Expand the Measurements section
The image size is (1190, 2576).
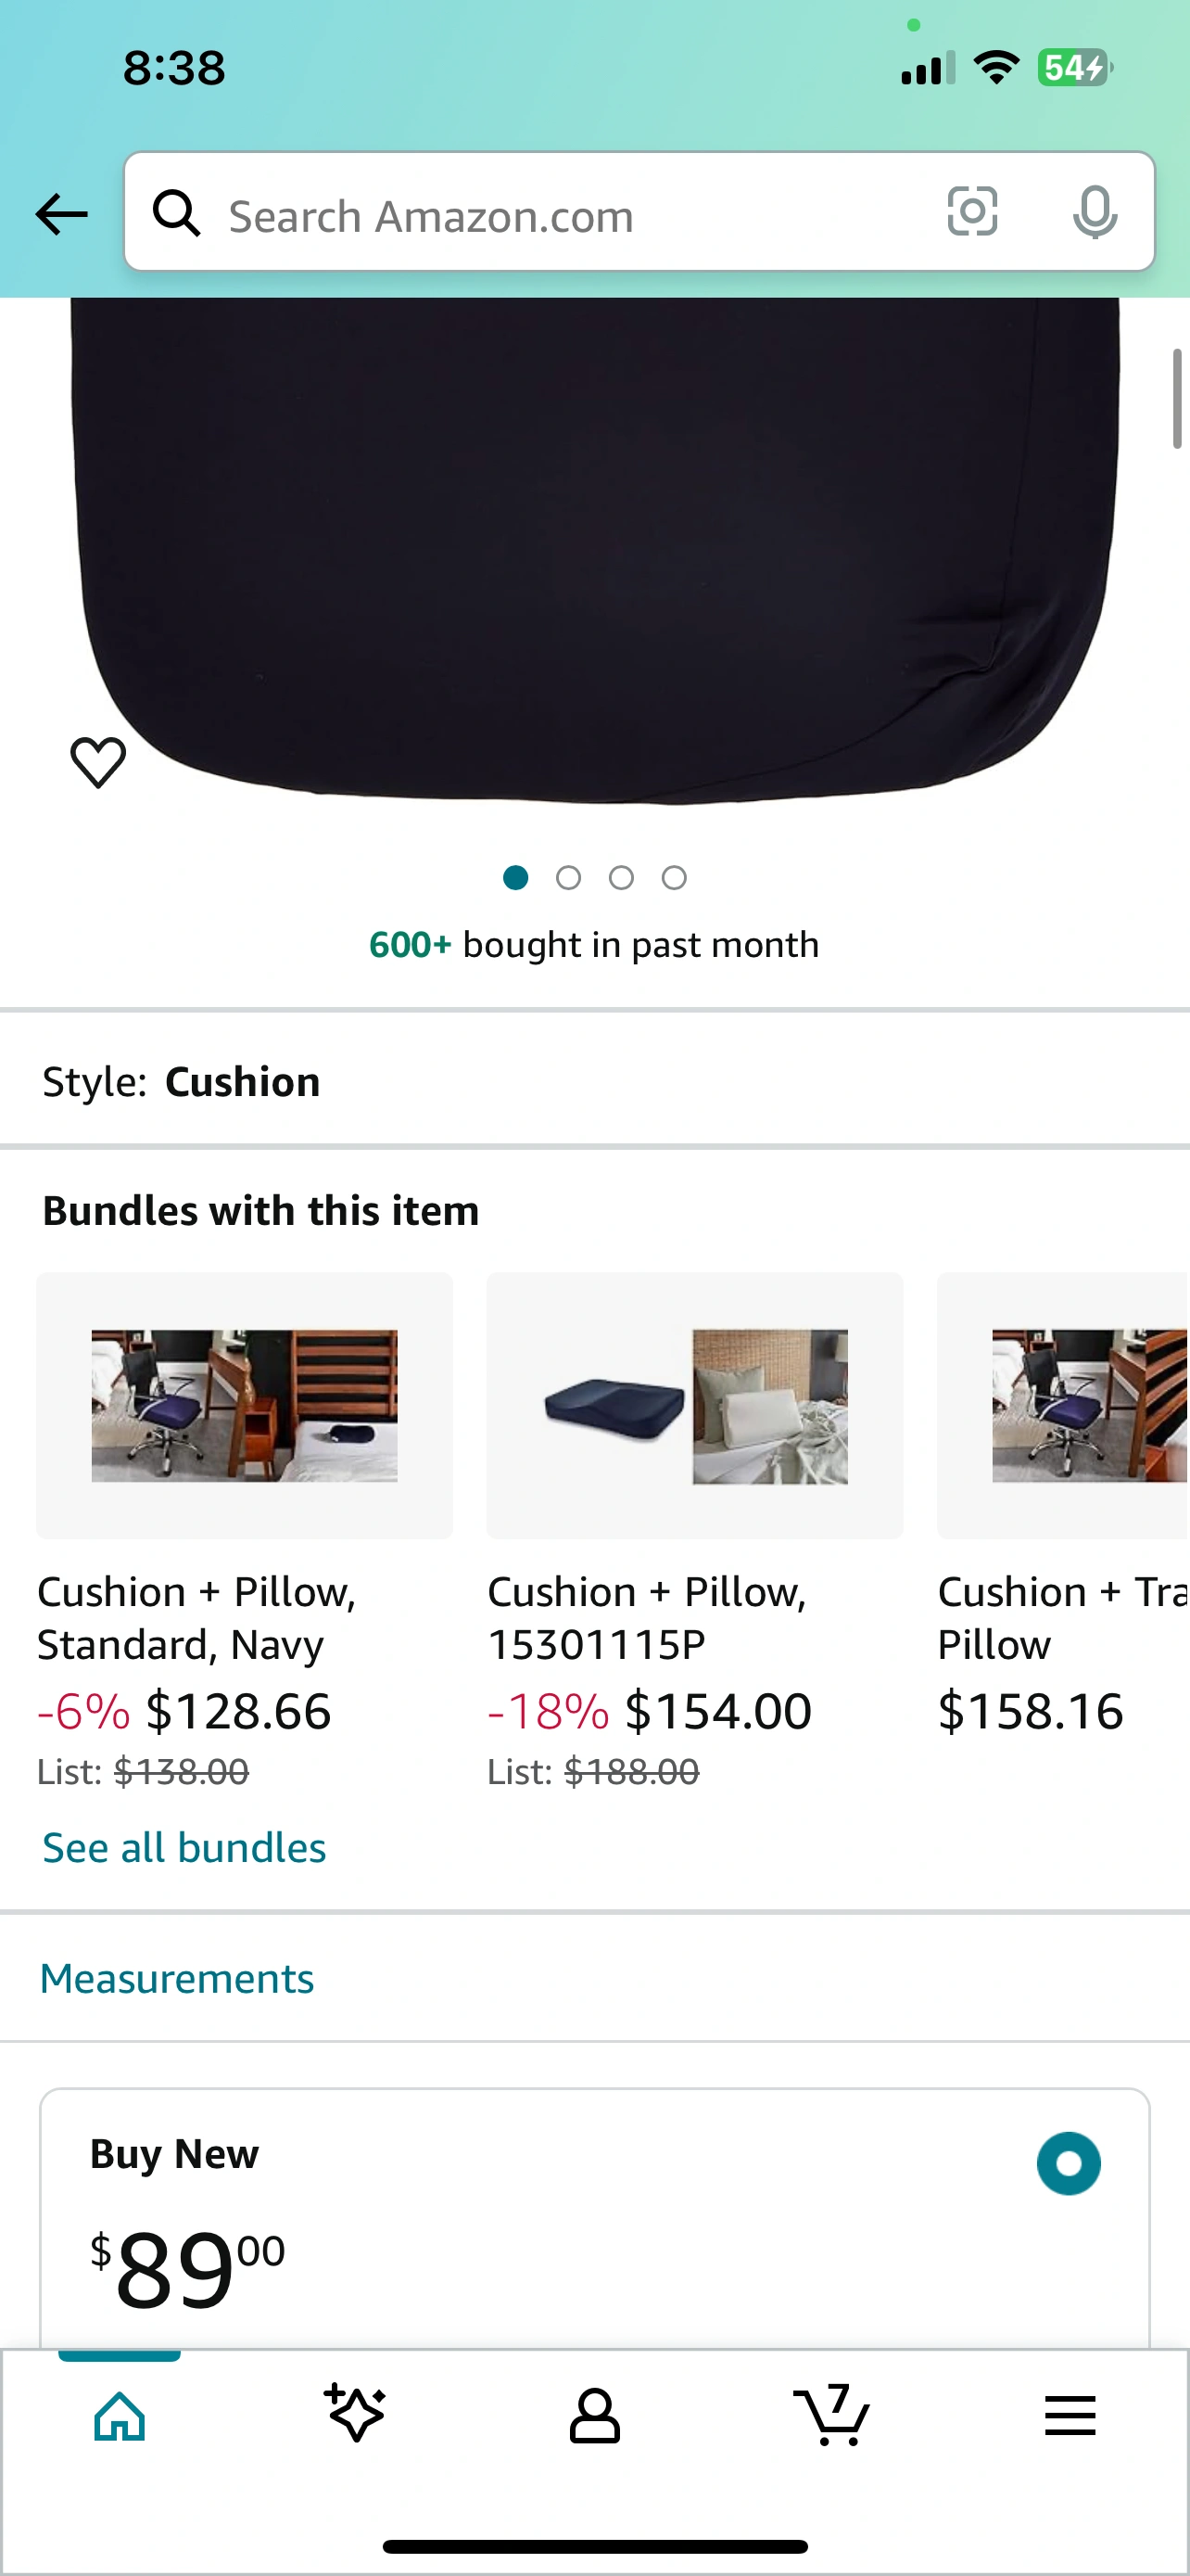pos(177,1978)
